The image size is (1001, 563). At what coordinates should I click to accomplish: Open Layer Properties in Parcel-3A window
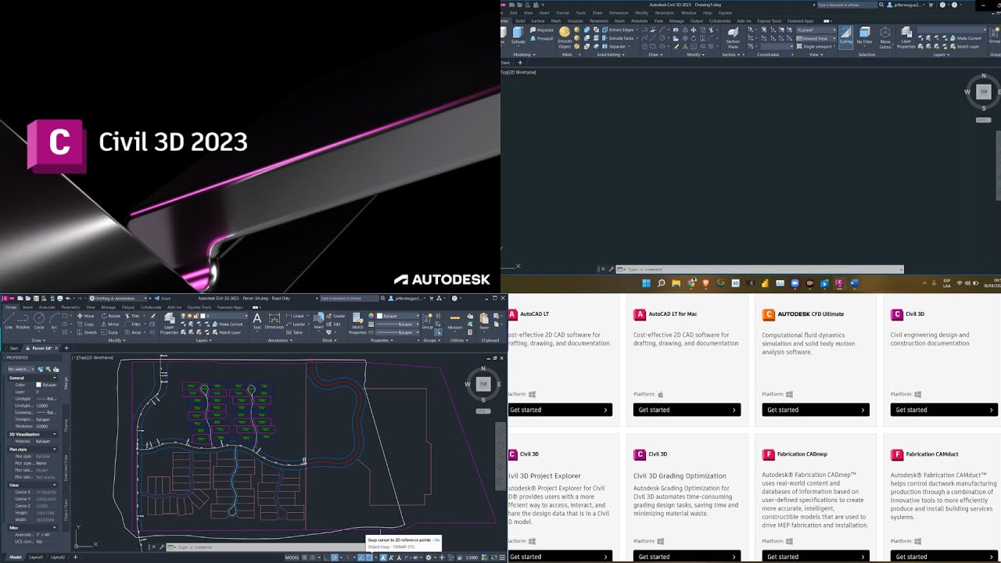169,323
